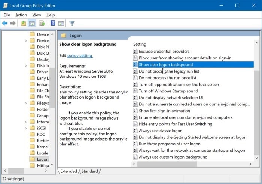Click the settings list horizontal scroll right arrow
Image resolution: width=262 pixels, height=184 pixels.
point(250,164)
